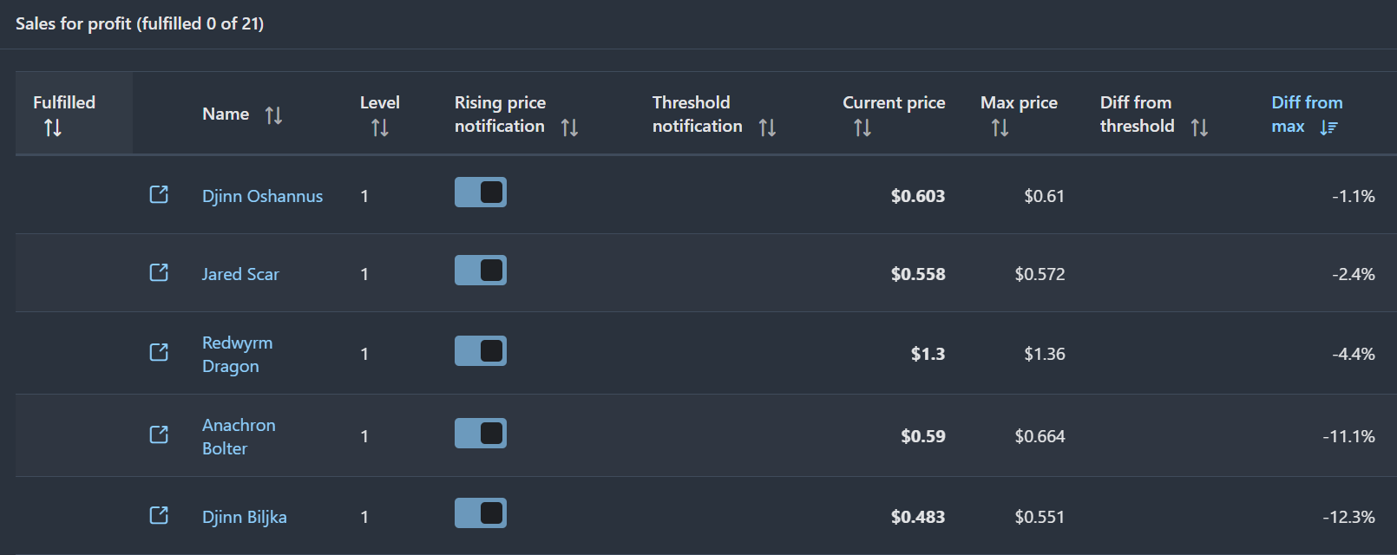The width and height of the screenshot is (1397, 555).
Task: Open the Anachron Bolter card link
Action: (238, 436)
